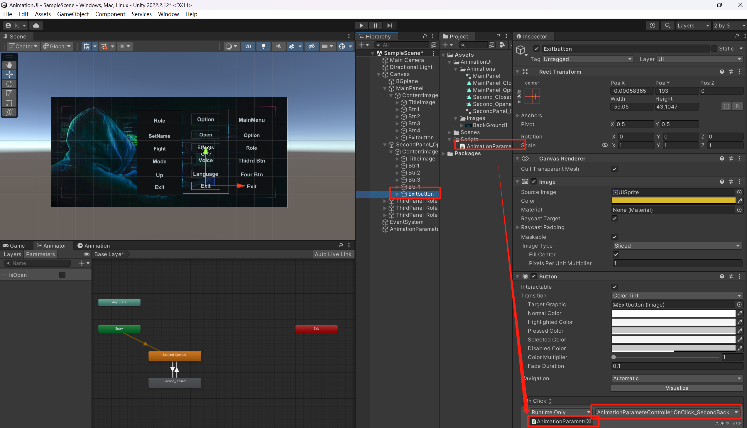Click the Color Multiplier slider
747x428 pixels.
point(666,357)
